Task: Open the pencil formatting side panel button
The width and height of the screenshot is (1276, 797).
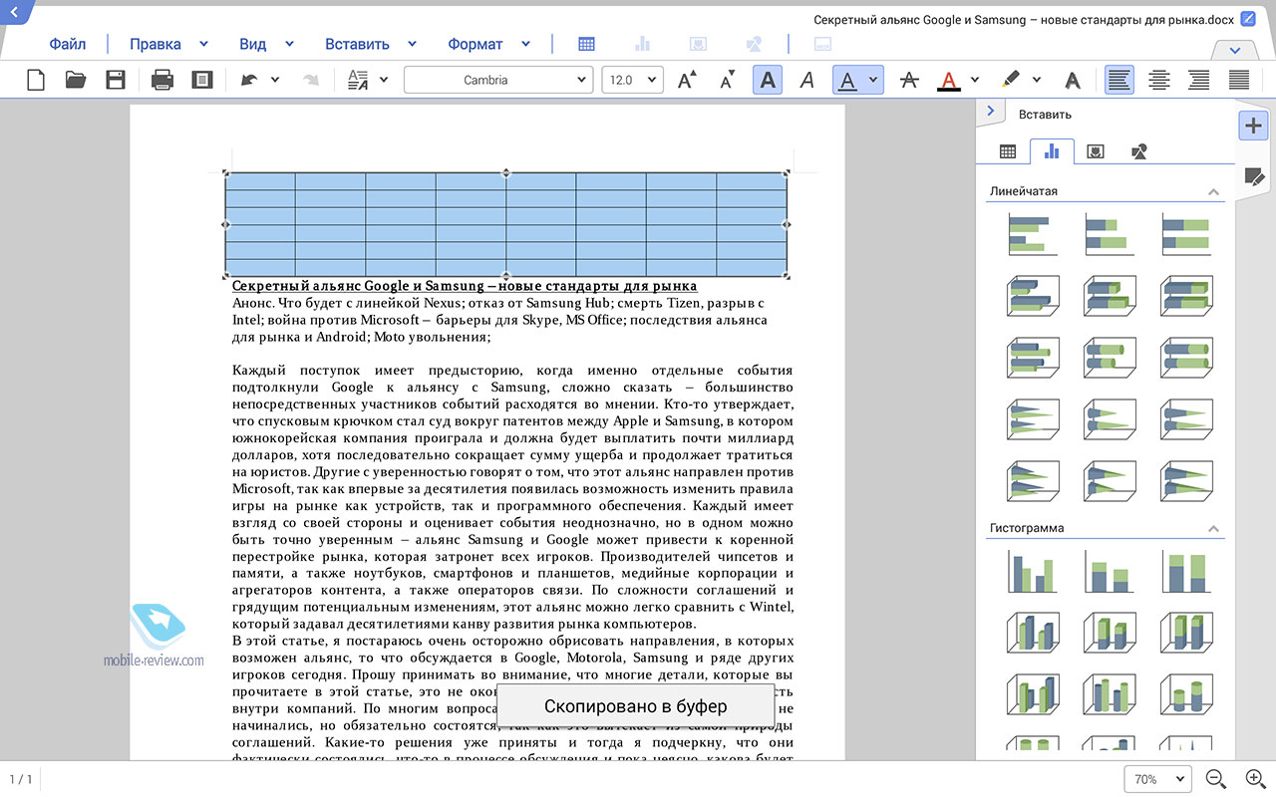Action: pos(1254,177)
